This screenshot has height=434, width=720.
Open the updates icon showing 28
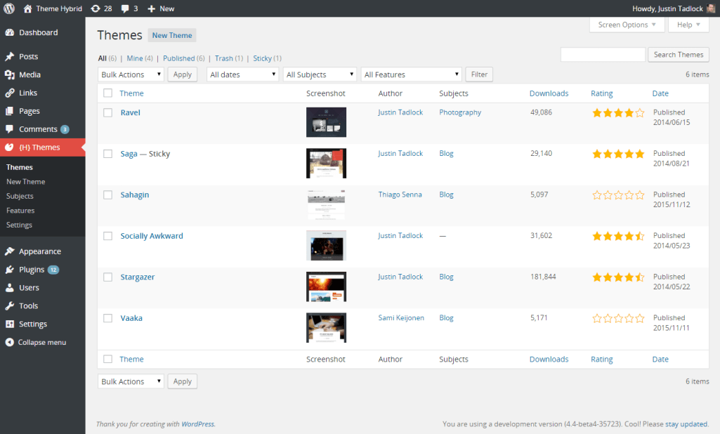pyautogui.click(x=96, y=8)
